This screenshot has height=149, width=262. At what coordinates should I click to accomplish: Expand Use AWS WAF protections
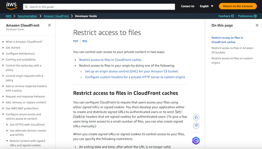tap(3, 108)
